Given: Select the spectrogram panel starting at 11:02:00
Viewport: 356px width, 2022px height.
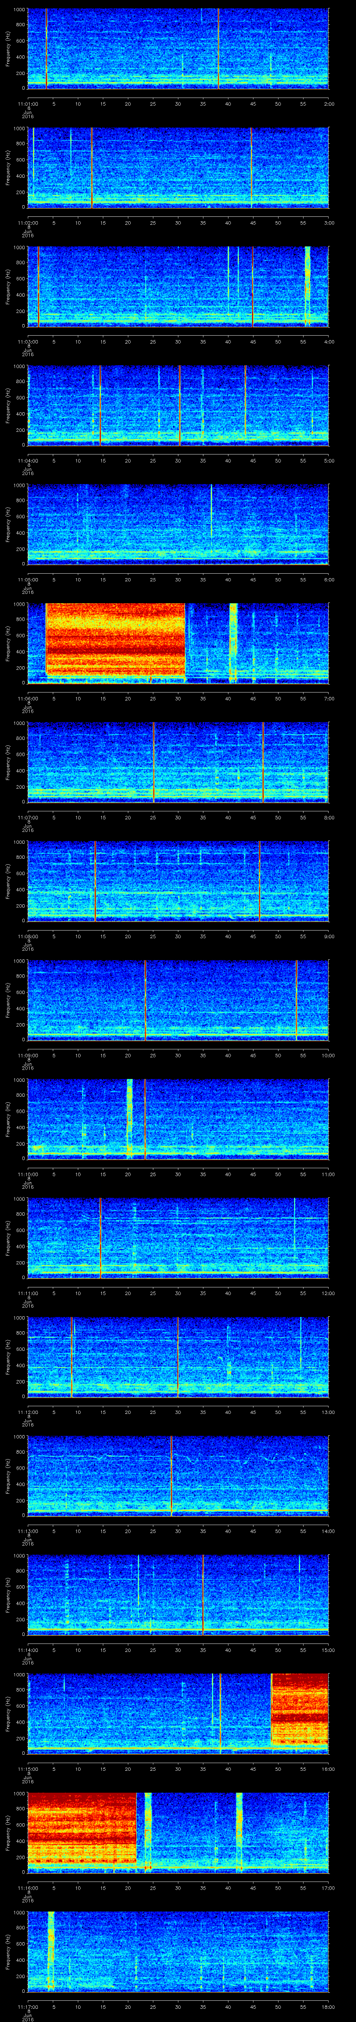Looking at the screenshot, I should pos(178,167).
